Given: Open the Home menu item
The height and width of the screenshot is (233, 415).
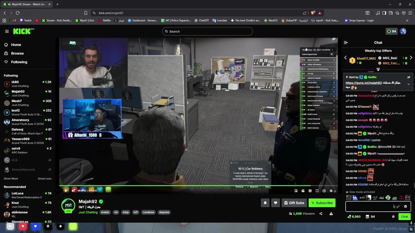Looking at the screenshot, I should (x=13, y=45).
